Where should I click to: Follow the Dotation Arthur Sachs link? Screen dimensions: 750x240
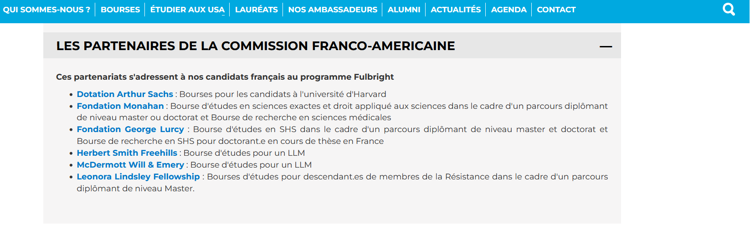[x=125, y=94]
